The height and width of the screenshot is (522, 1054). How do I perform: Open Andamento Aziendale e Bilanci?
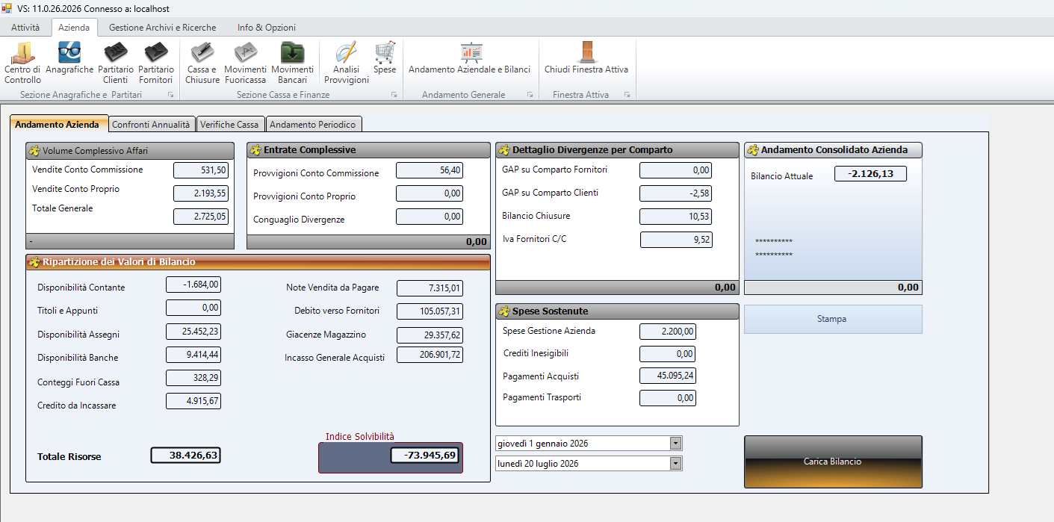pos(470,58)
